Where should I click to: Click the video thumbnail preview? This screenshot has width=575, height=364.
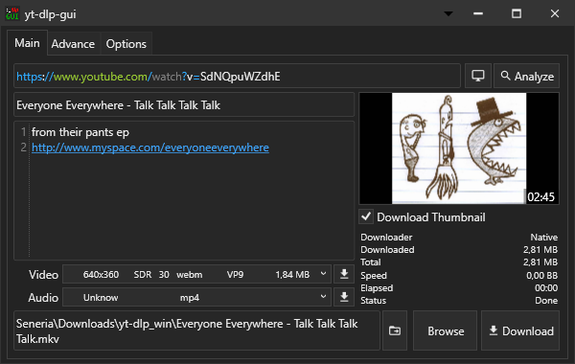[x=459, y=148]
